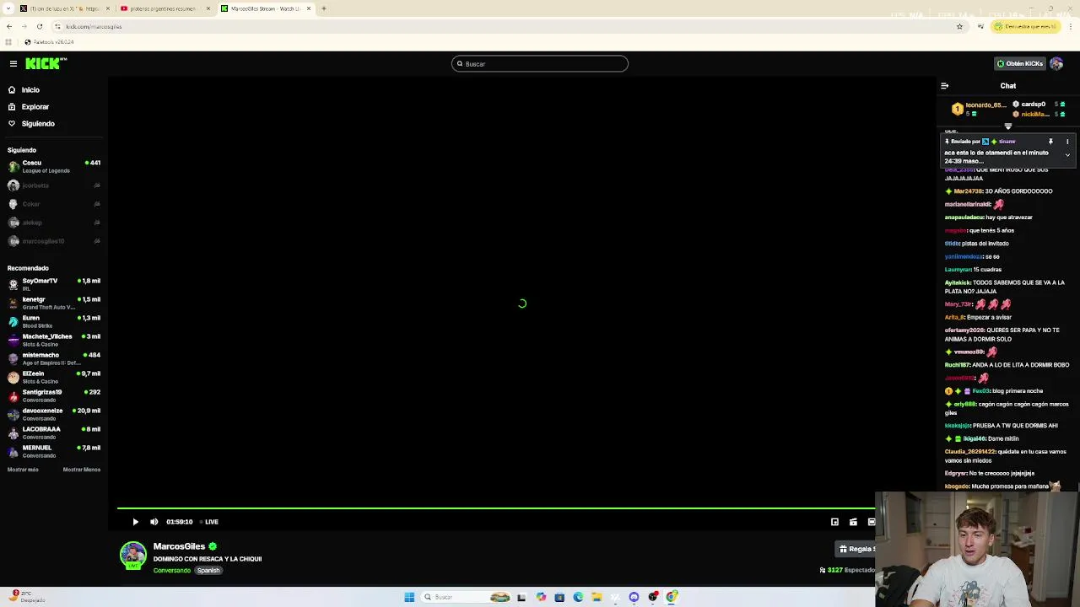Open mistermacho recommended channel
The height and width of the screenshot is (607, 1080).
[54, 358]
